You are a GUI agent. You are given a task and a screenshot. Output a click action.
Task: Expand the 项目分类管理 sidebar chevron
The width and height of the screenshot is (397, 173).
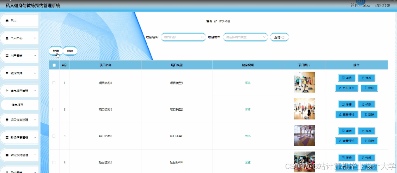[35, 120]
